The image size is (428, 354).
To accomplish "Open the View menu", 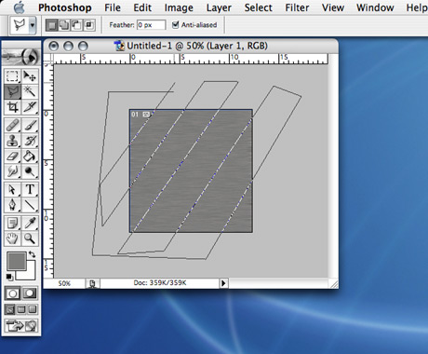I will coord(333,7).
